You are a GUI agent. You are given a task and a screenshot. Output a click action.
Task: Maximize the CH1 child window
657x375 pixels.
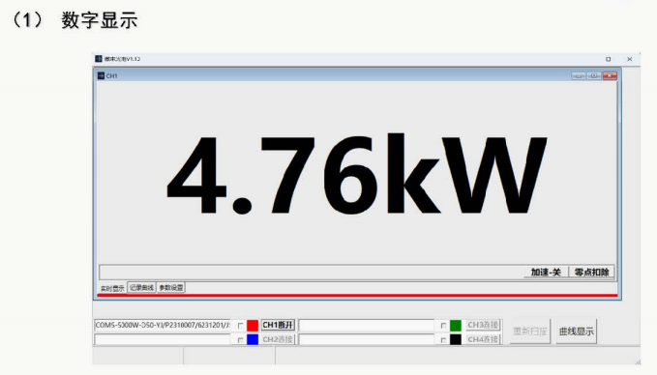point(594,75)
